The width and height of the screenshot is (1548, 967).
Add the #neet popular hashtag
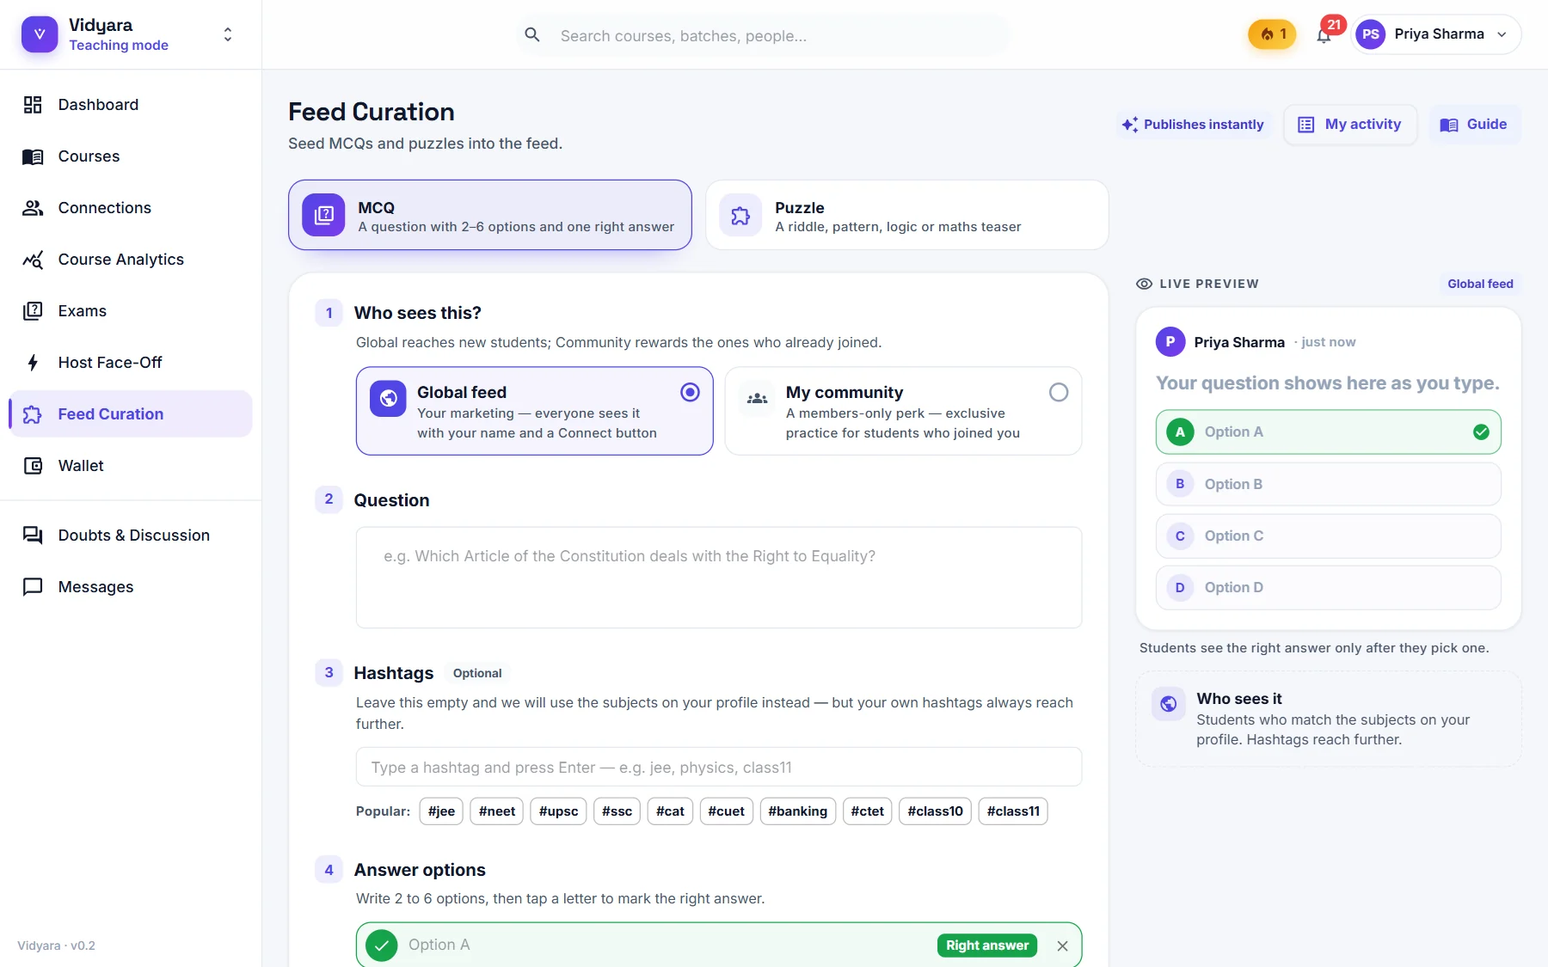tap(497, 811)
